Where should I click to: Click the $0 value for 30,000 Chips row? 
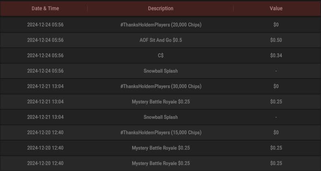point(276,86)
